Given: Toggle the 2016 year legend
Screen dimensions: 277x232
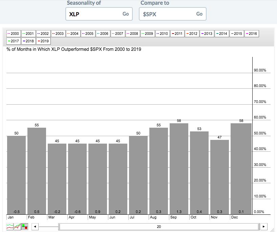Looking at the screenshot, I should tap(252, 34).
